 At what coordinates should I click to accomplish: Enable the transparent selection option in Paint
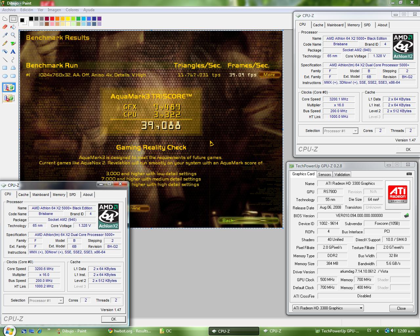9,98
